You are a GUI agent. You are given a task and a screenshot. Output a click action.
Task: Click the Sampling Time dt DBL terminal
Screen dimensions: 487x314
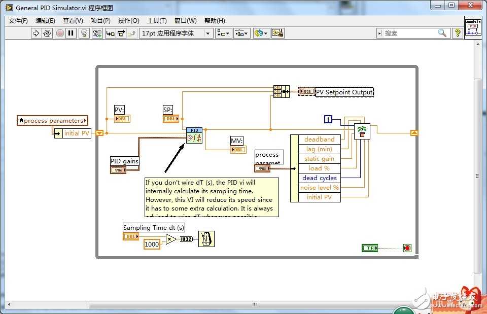(131, 236)
